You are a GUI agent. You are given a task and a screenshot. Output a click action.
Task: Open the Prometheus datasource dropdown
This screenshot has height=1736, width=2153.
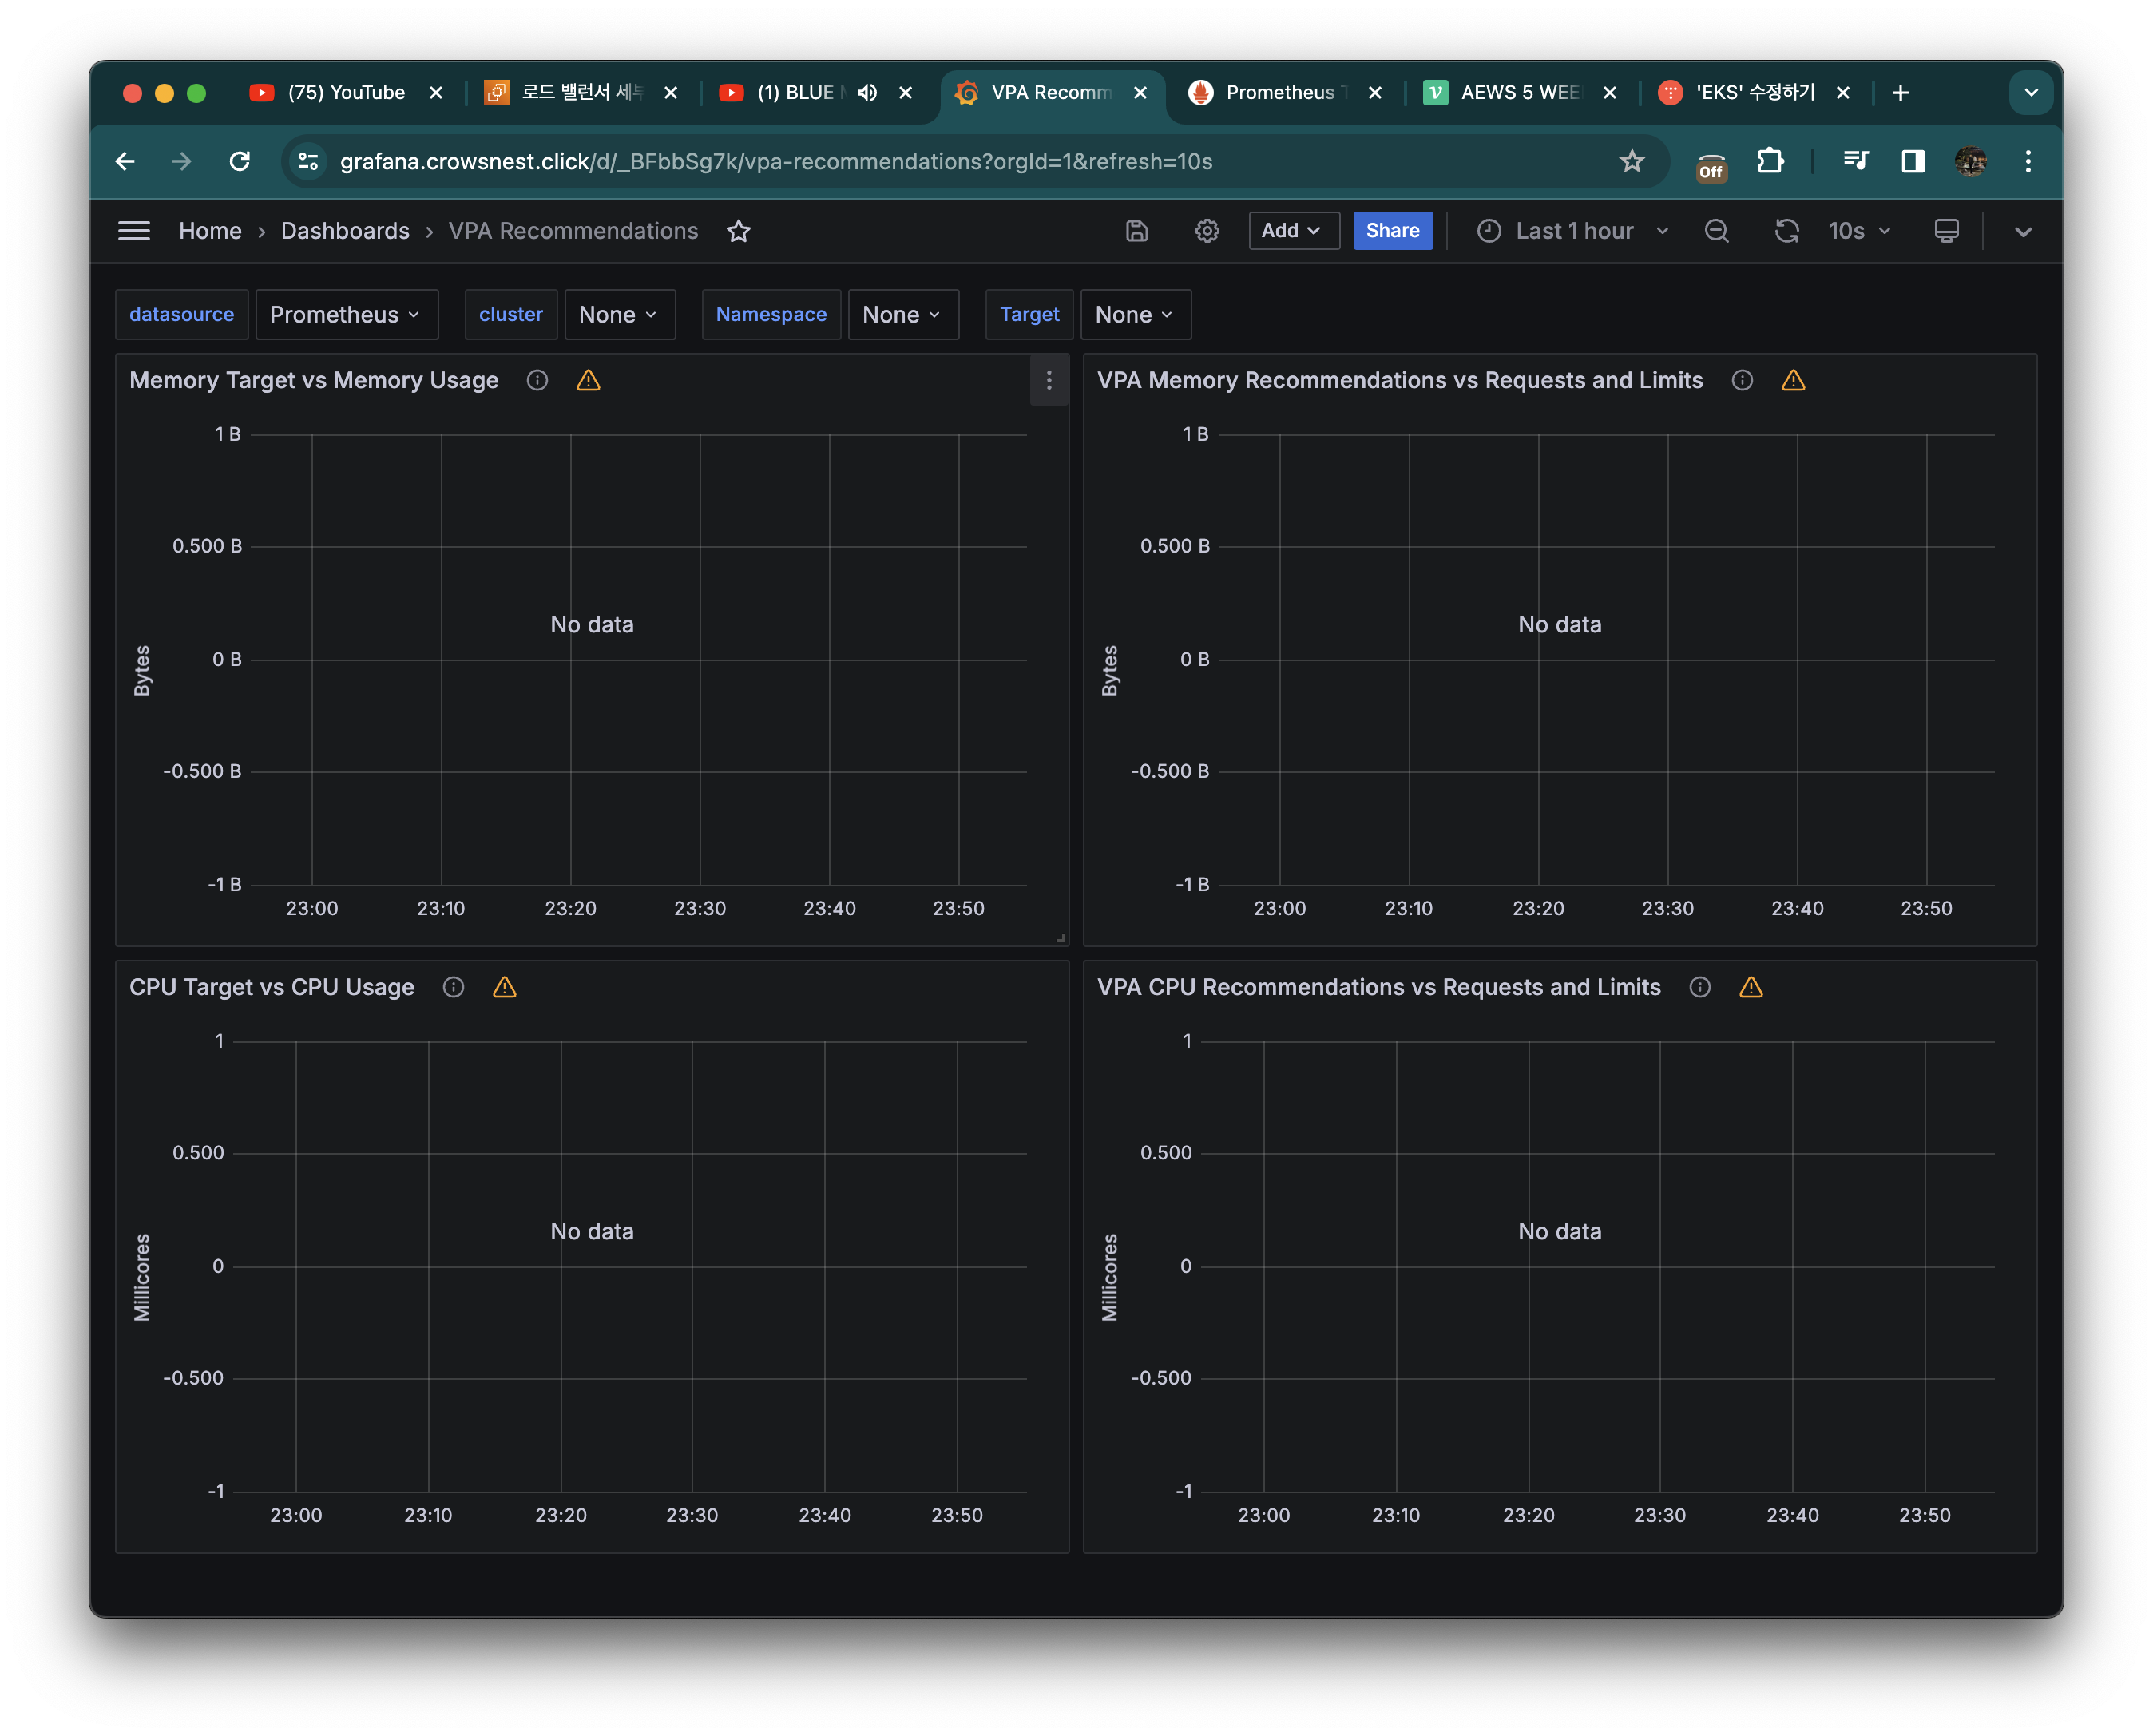(x=346, y=315)
